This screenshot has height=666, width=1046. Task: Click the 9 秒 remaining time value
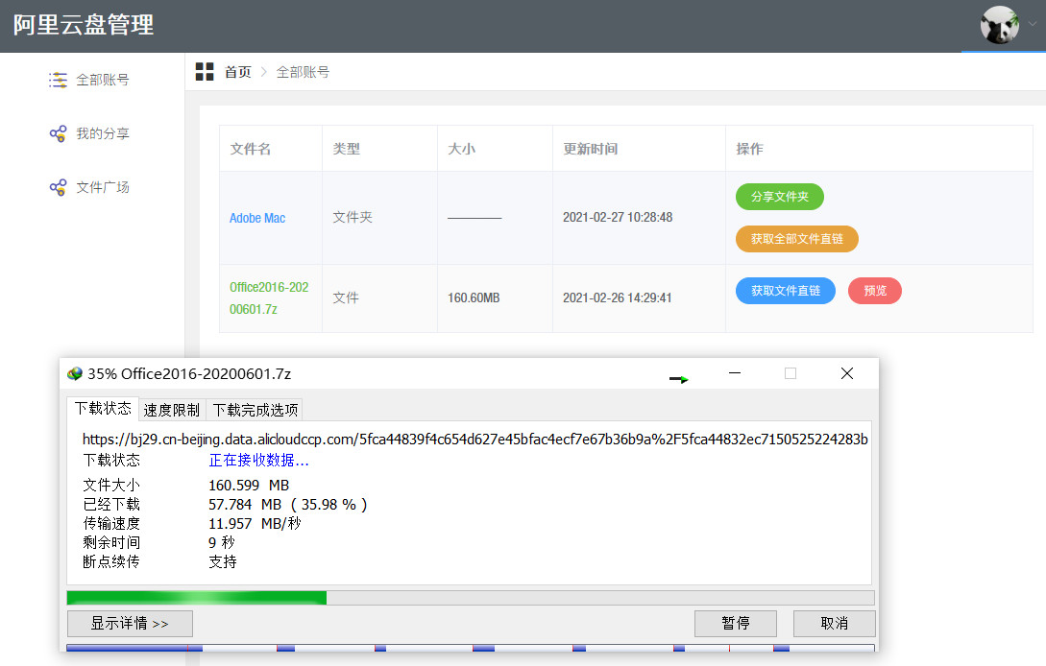tap(222, 542)
